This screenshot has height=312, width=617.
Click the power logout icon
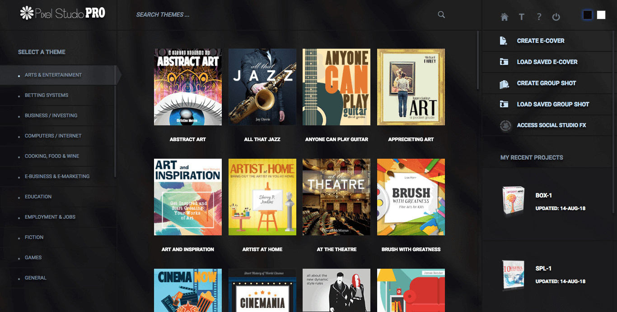556,17
